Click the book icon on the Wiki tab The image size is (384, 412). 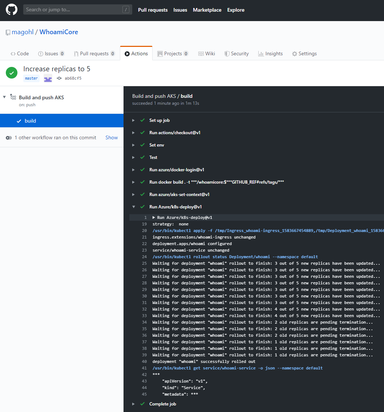point(201,53)
